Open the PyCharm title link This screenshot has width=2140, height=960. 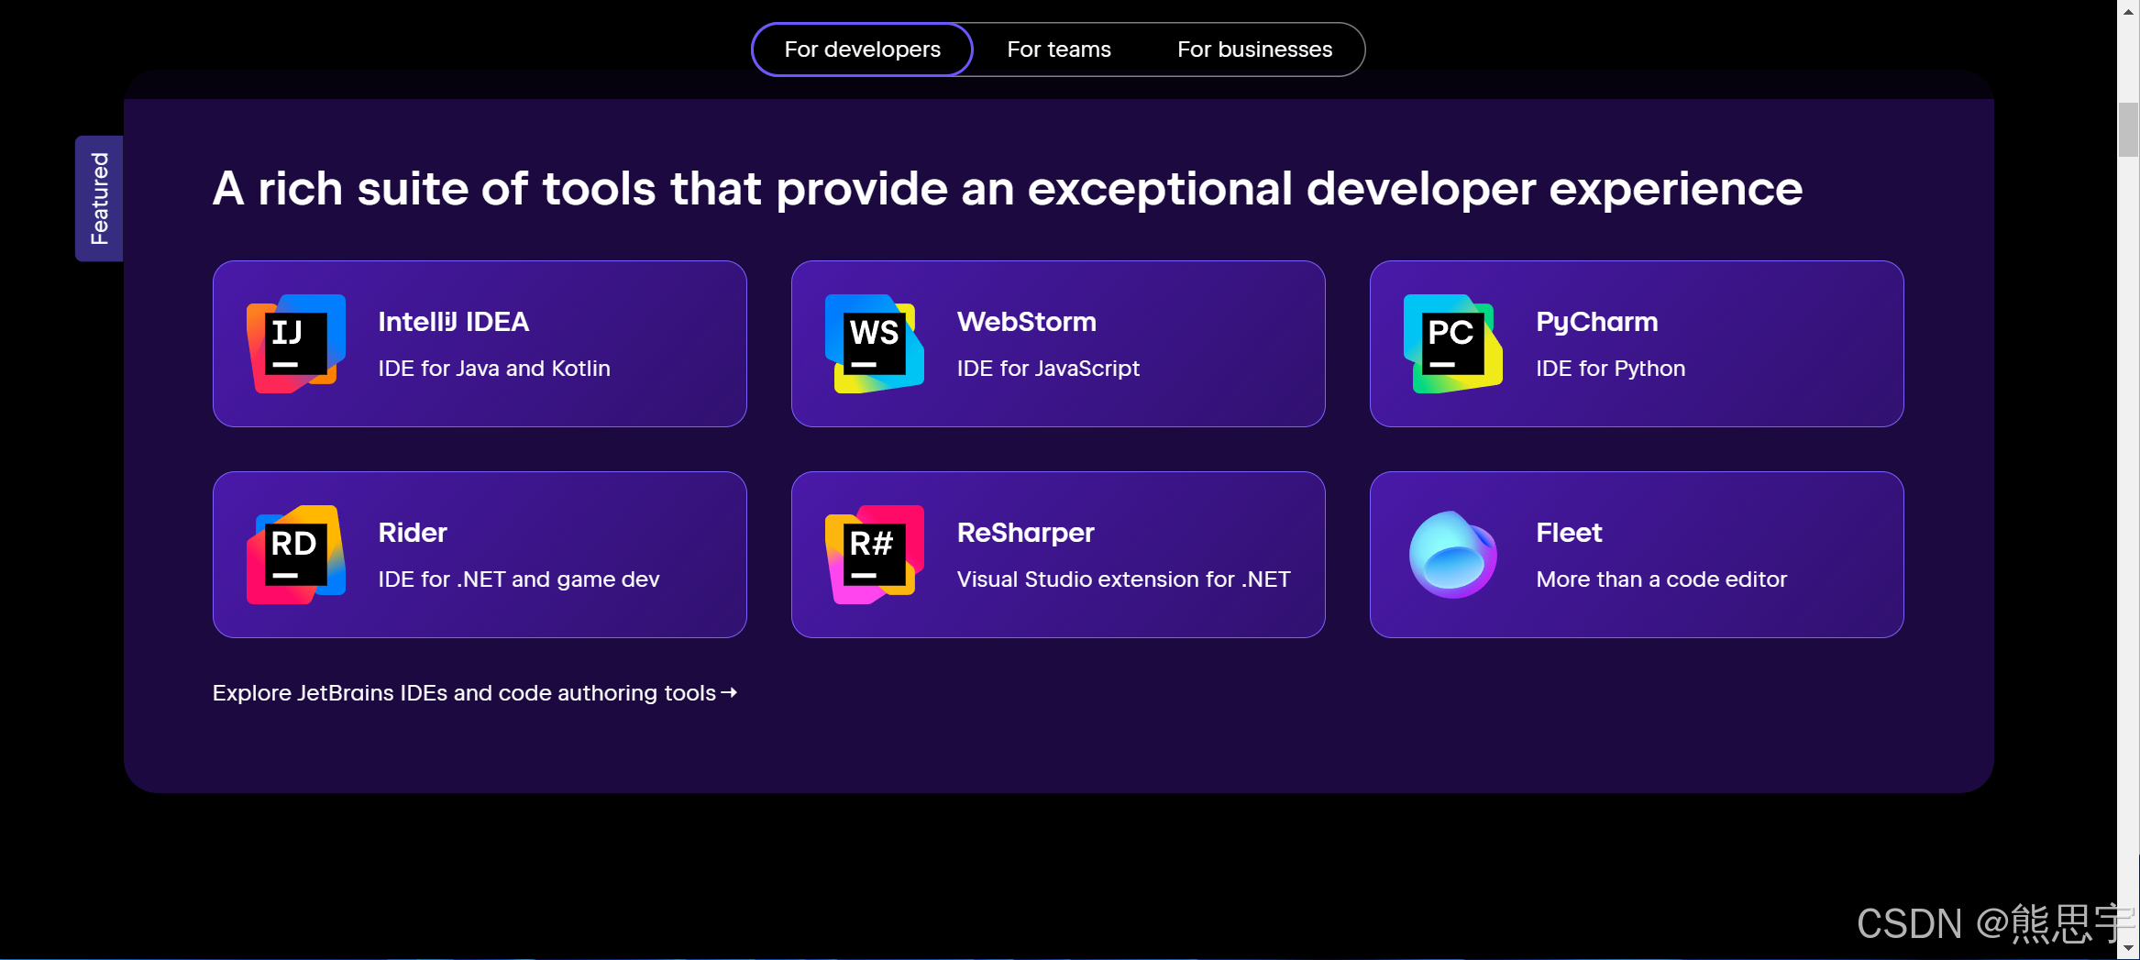click(1597, 323)
